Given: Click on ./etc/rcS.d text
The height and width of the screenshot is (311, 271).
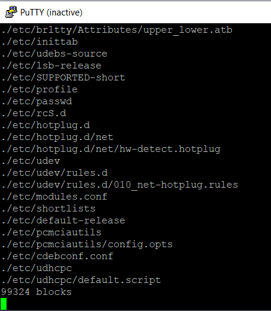Looking at the screenshot, I should 34,113.
